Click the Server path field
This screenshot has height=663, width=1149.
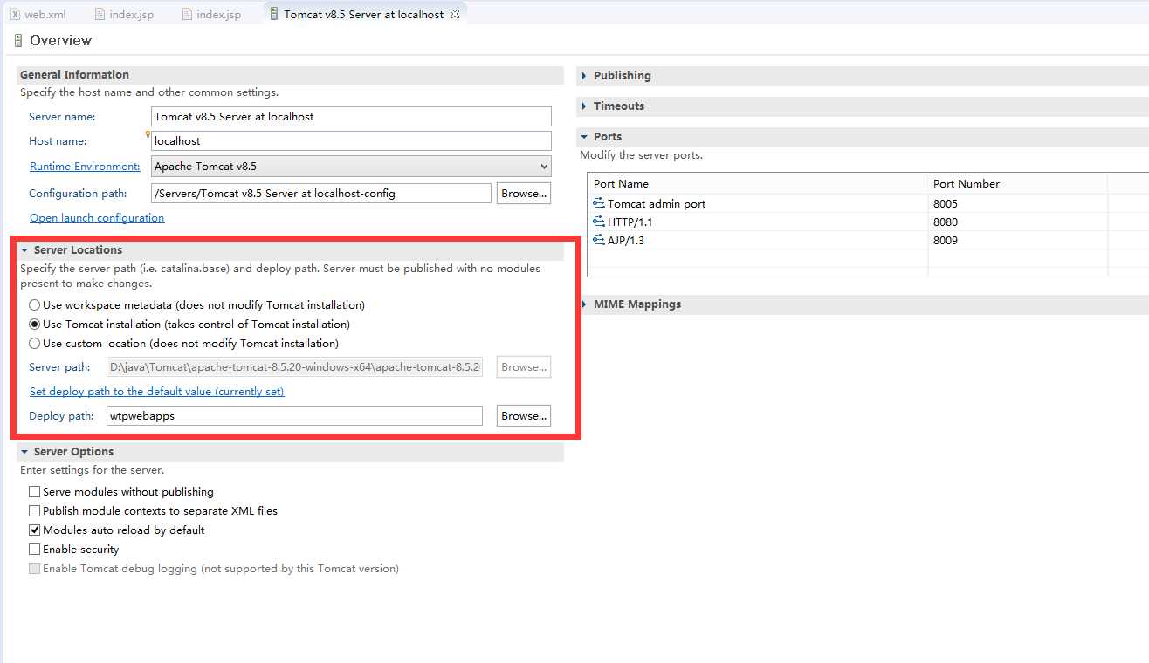coord(294,367)
